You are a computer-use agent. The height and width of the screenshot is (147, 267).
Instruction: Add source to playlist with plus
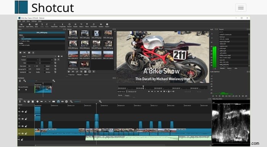click(69, 72)
